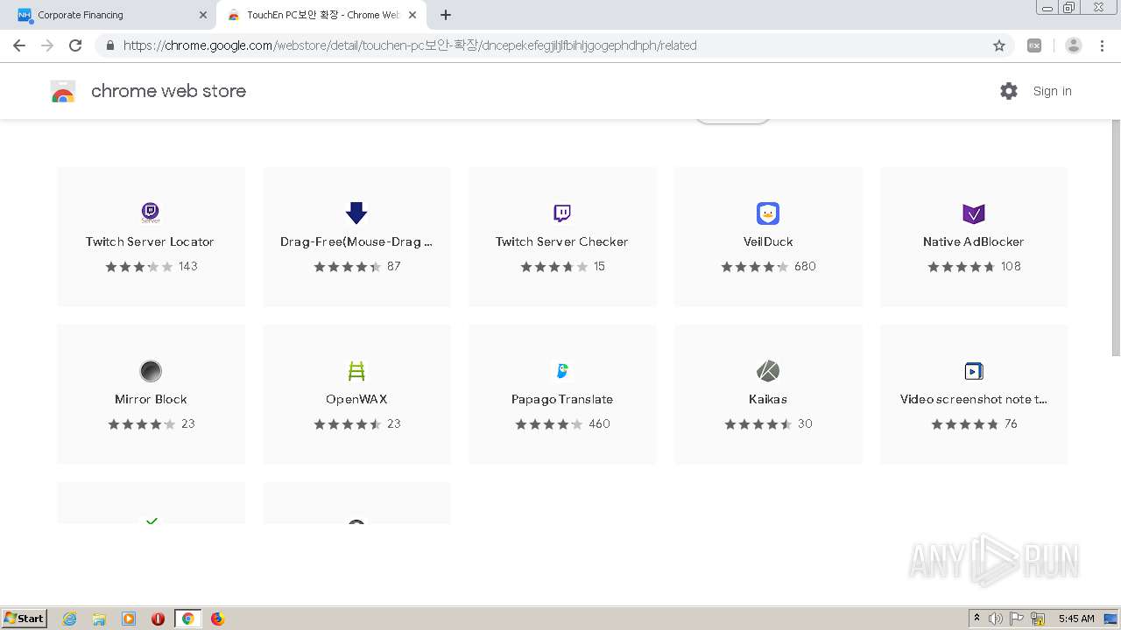This screenshot has height=630, width=1121.
Task: Open the Mirror Block sphere icon
Action: pyautogui.click(x=151, y=370)
